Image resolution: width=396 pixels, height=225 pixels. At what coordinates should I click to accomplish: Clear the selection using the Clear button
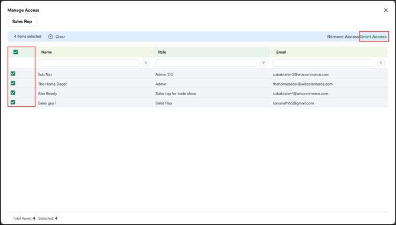click(57, 37)
